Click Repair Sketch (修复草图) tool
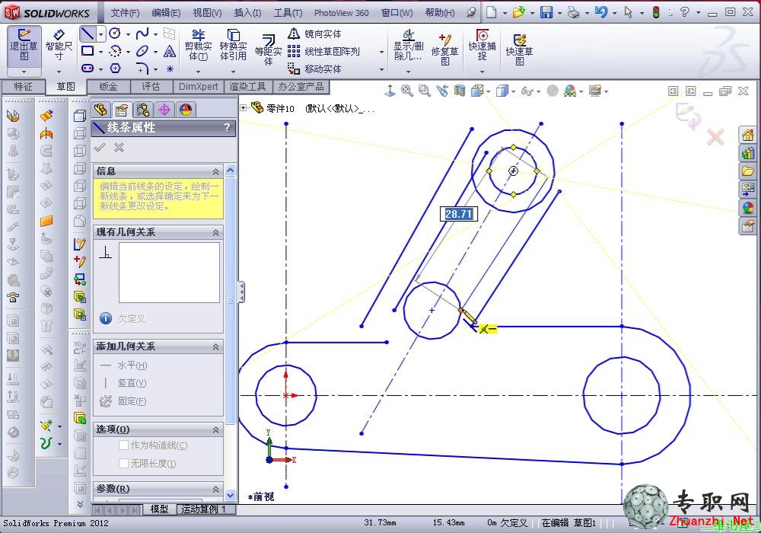The height and width of the screenshot is (533, 761). point(445,49)
